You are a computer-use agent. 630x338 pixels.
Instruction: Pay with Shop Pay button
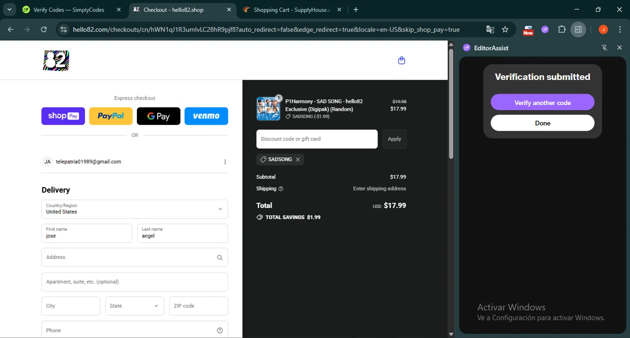(x=63, y=116)
